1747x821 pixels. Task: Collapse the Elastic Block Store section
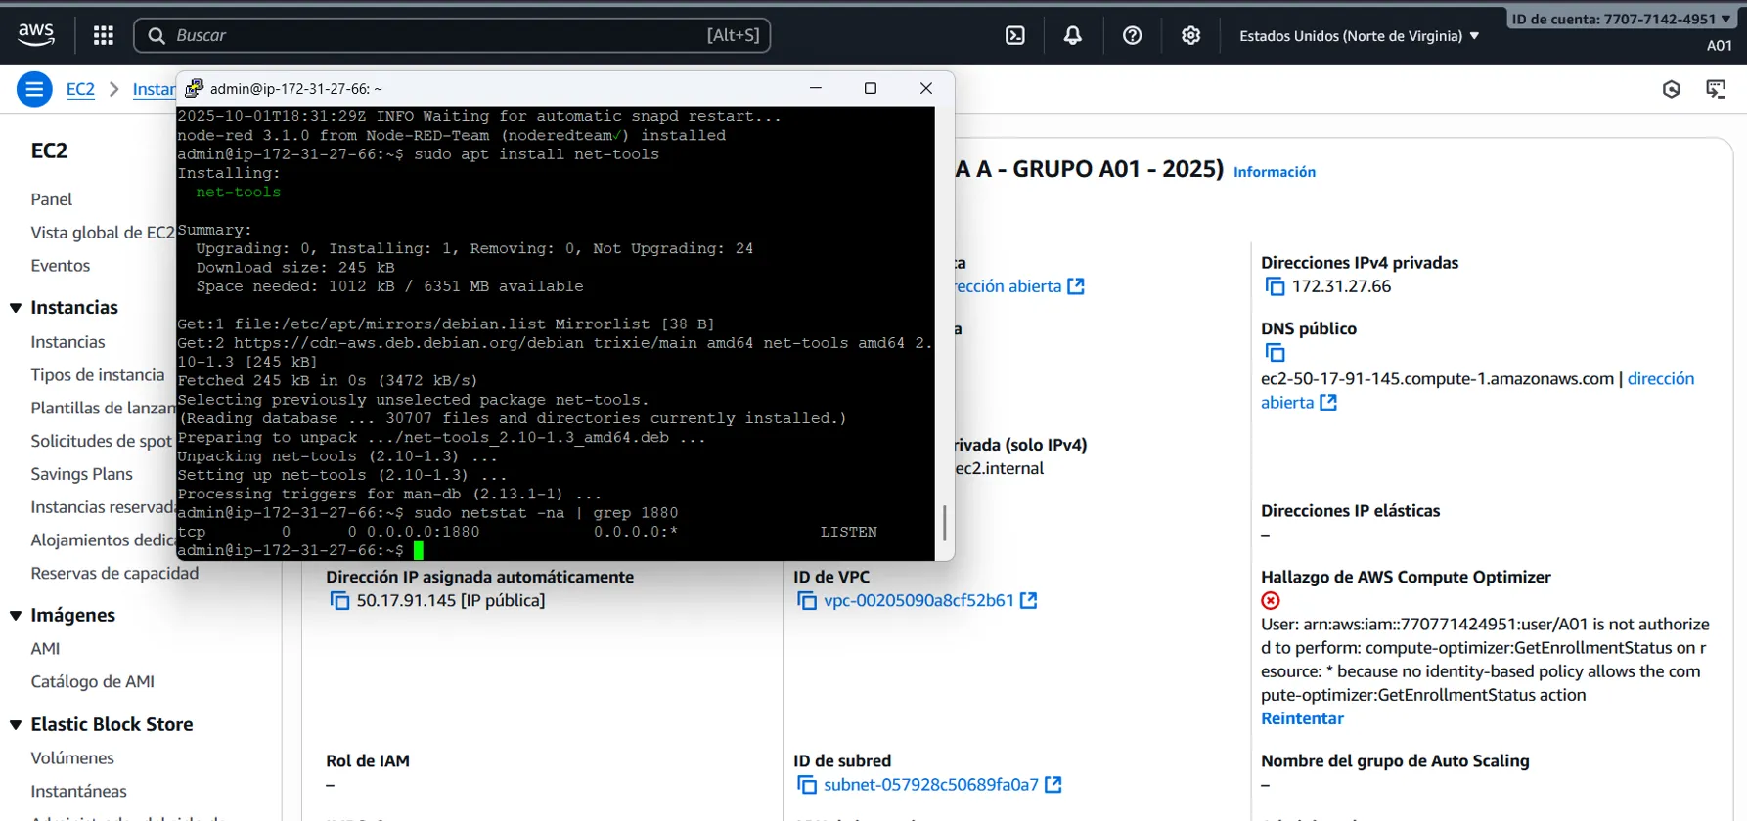coord(16,725)
